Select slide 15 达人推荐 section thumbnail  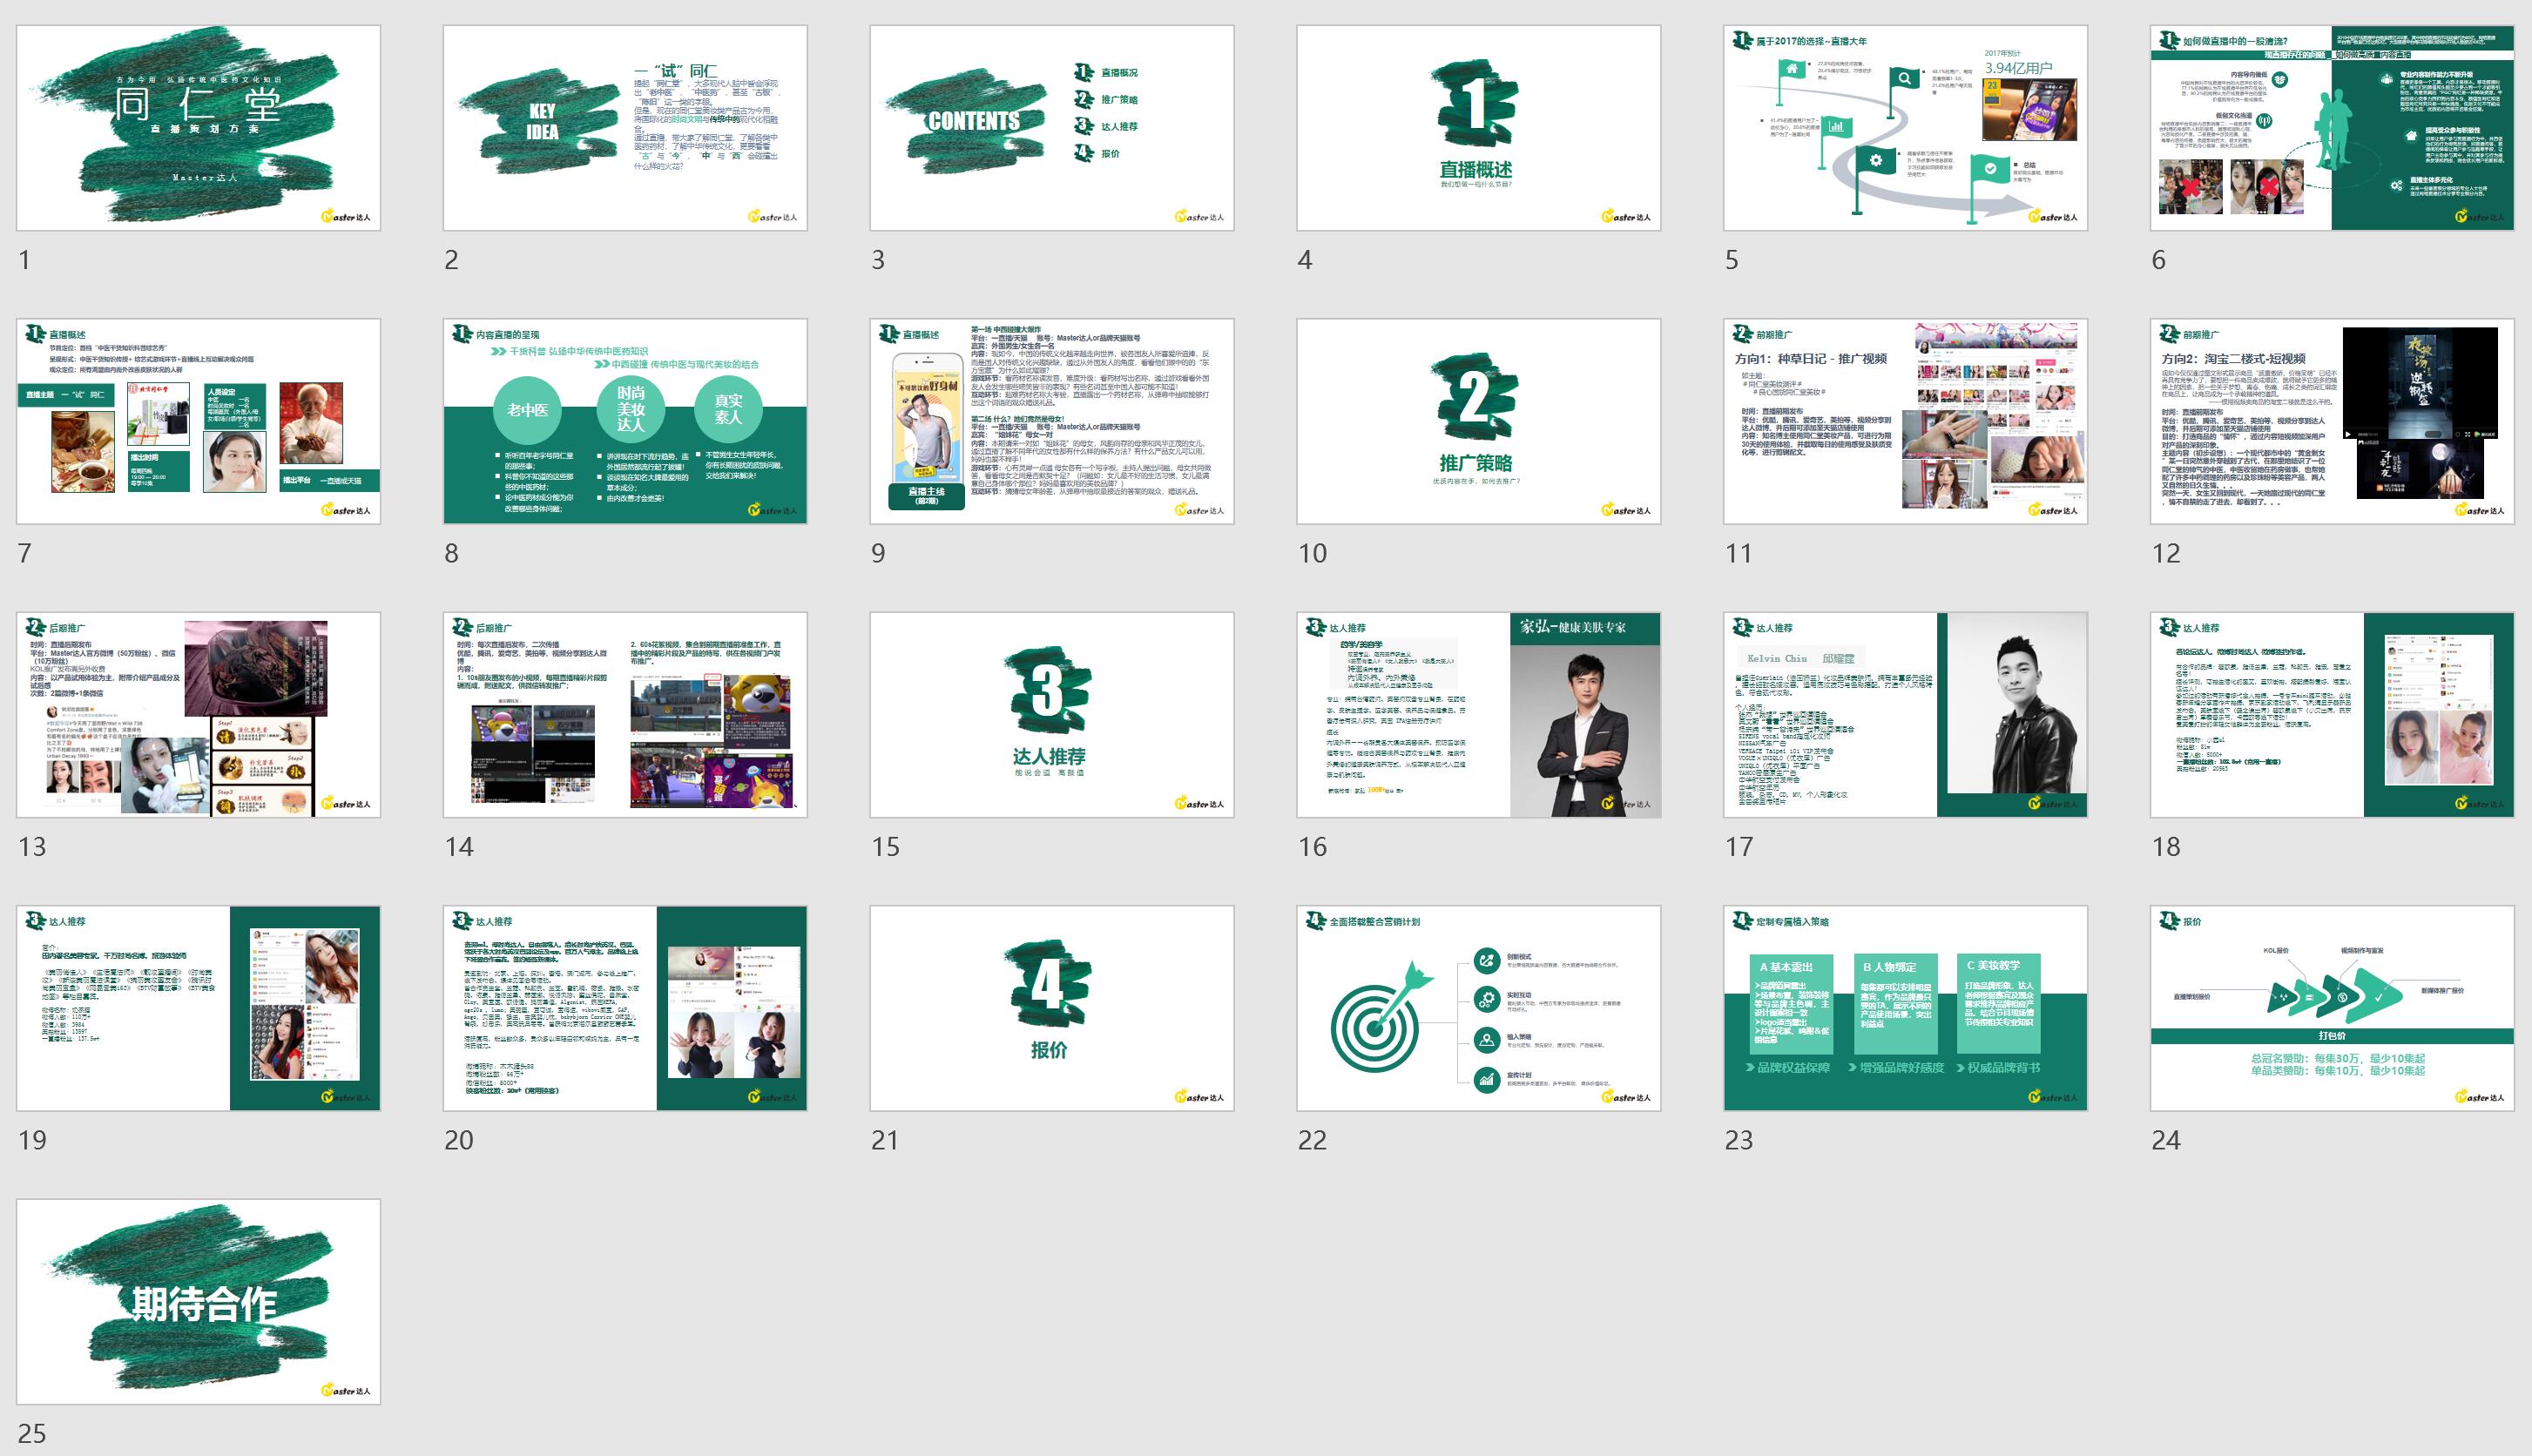(1052, 715)
